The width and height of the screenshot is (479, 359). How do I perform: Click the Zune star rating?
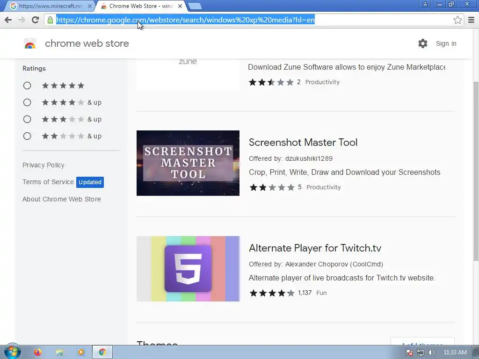(x=271, y=82)
